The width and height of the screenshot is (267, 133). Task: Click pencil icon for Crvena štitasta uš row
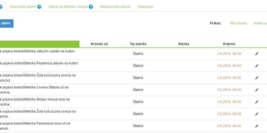pos(257,90)
